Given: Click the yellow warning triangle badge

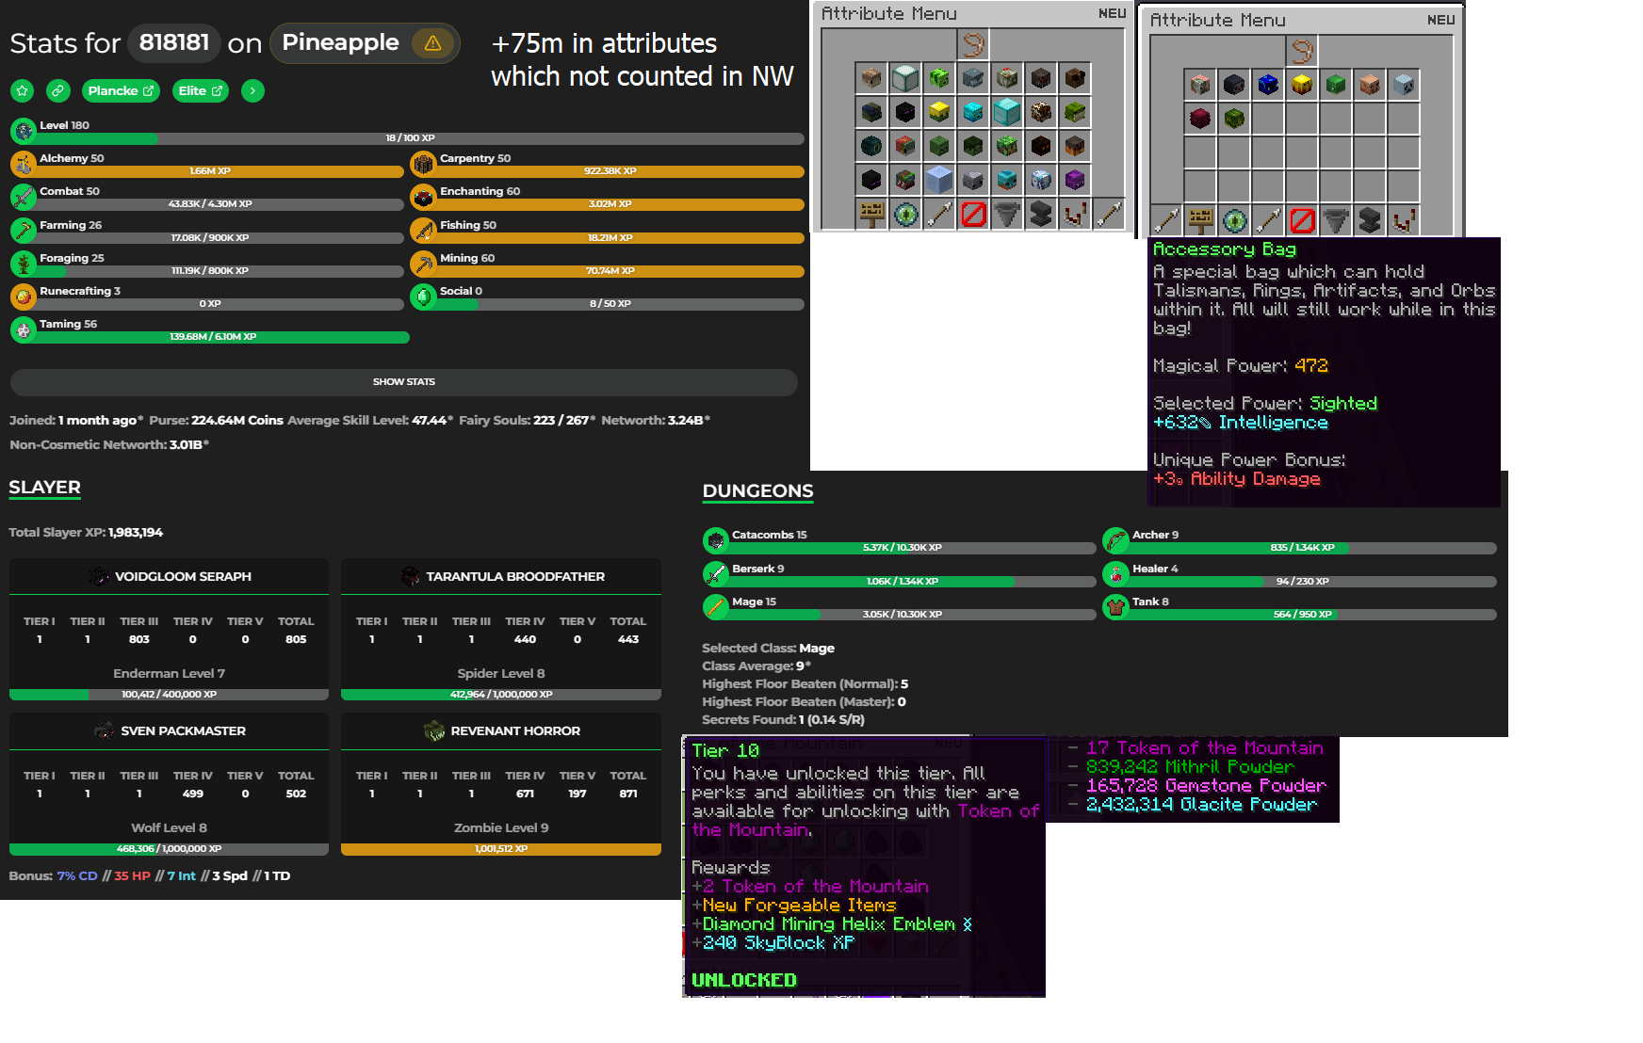Looking at the screenshot, I should (x=432, y=43).
